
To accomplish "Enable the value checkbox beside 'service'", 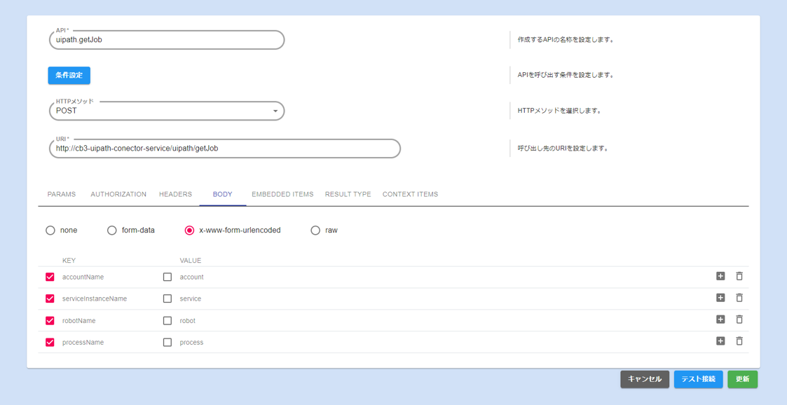I will point(167,298).
